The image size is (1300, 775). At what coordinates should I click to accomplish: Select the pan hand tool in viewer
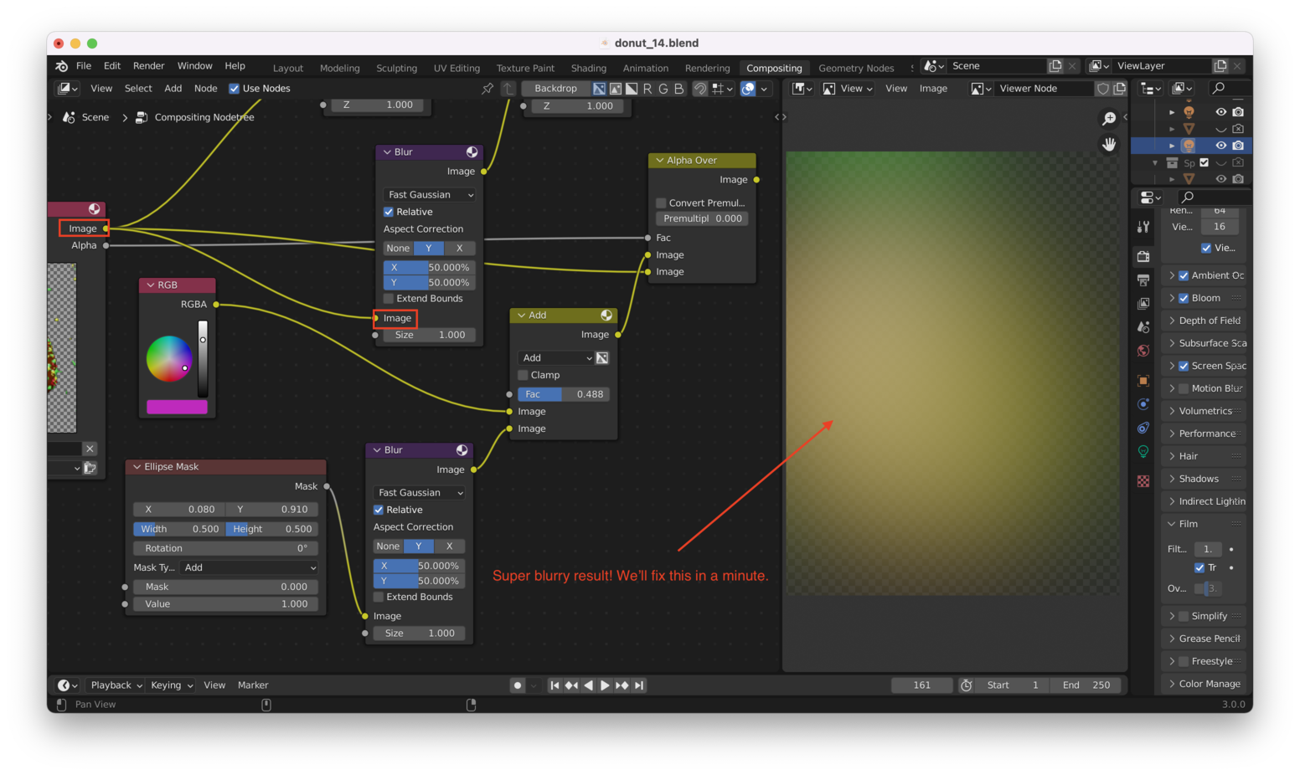point(1108,145)
